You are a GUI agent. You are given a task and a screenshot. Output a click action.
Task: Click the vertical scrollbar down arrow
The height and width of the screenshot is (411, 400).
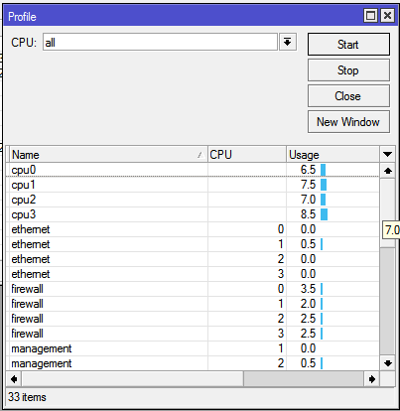[388, 363]
